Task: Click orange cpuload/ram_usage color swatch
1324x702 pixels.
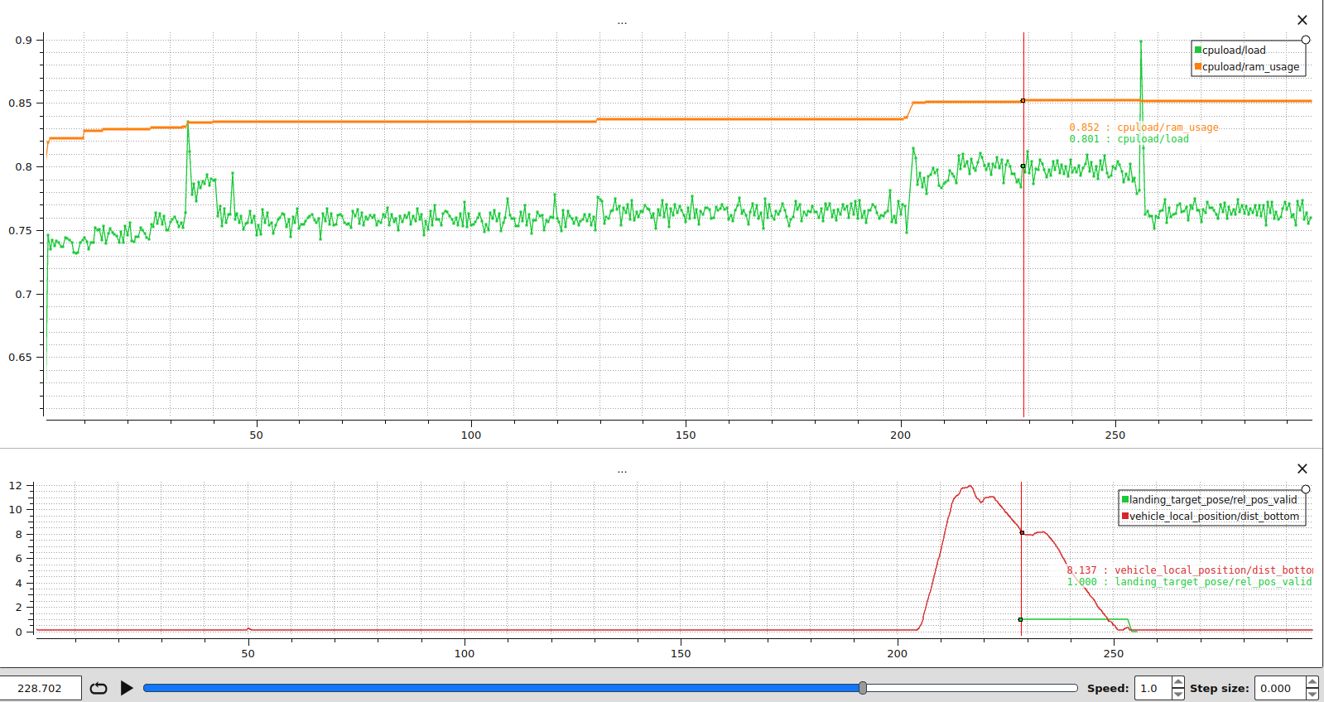Action: point(1198,67)
